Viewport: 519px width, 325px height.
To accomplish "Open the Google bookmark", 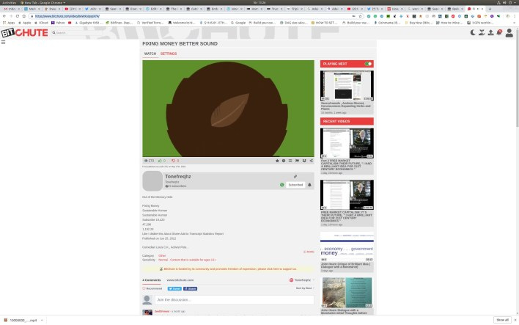I will pyautogui.click(x=238, y=23).
